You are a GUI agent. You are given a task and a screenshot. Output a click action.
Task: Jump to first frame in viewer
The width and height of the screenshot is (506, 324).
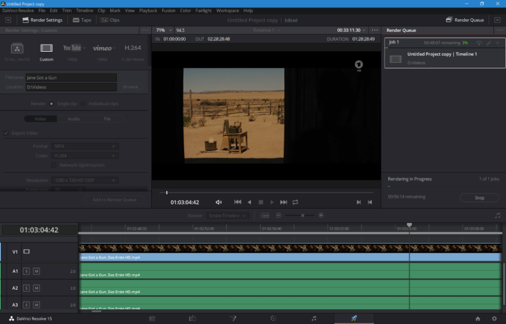click(x=238, y=202)
